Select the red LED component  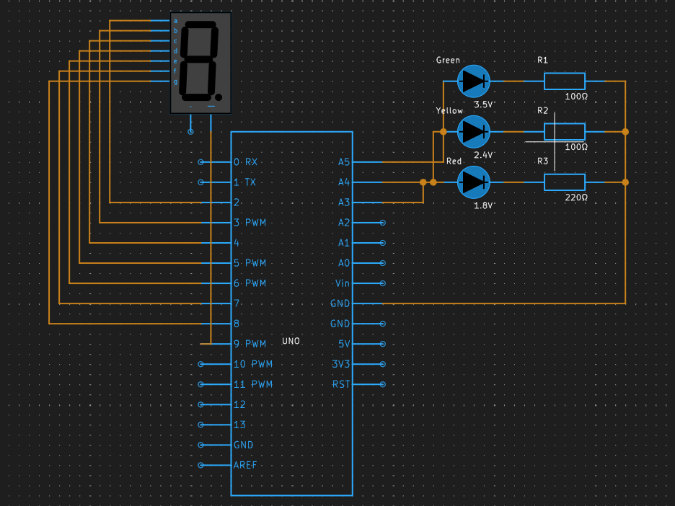point(473,182)
